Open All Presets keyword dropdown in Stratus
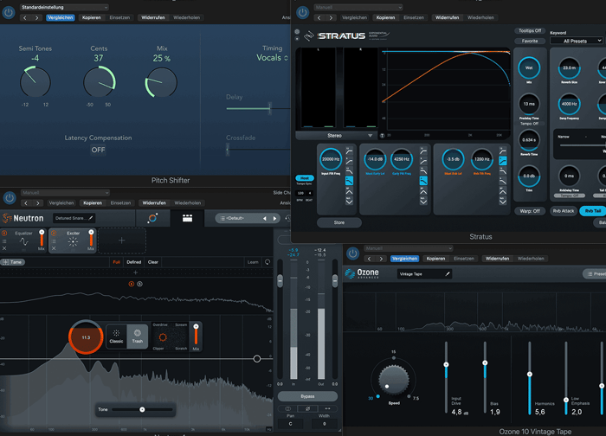 [577, 41]
